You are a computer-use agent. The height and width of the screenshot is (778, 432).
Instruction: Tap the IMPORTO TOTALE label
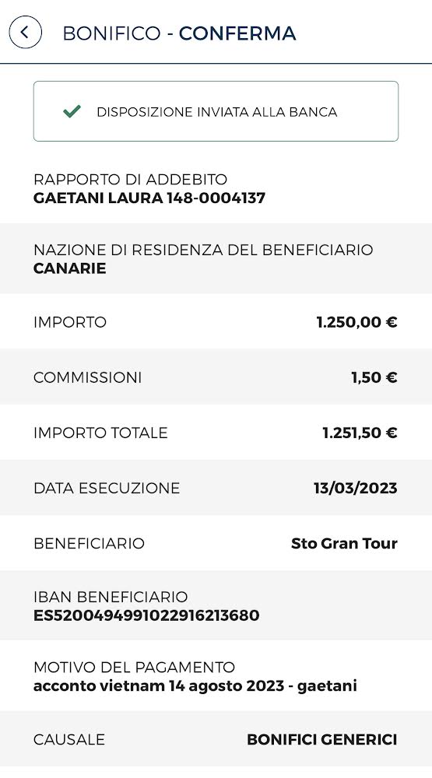click(100, 433)
